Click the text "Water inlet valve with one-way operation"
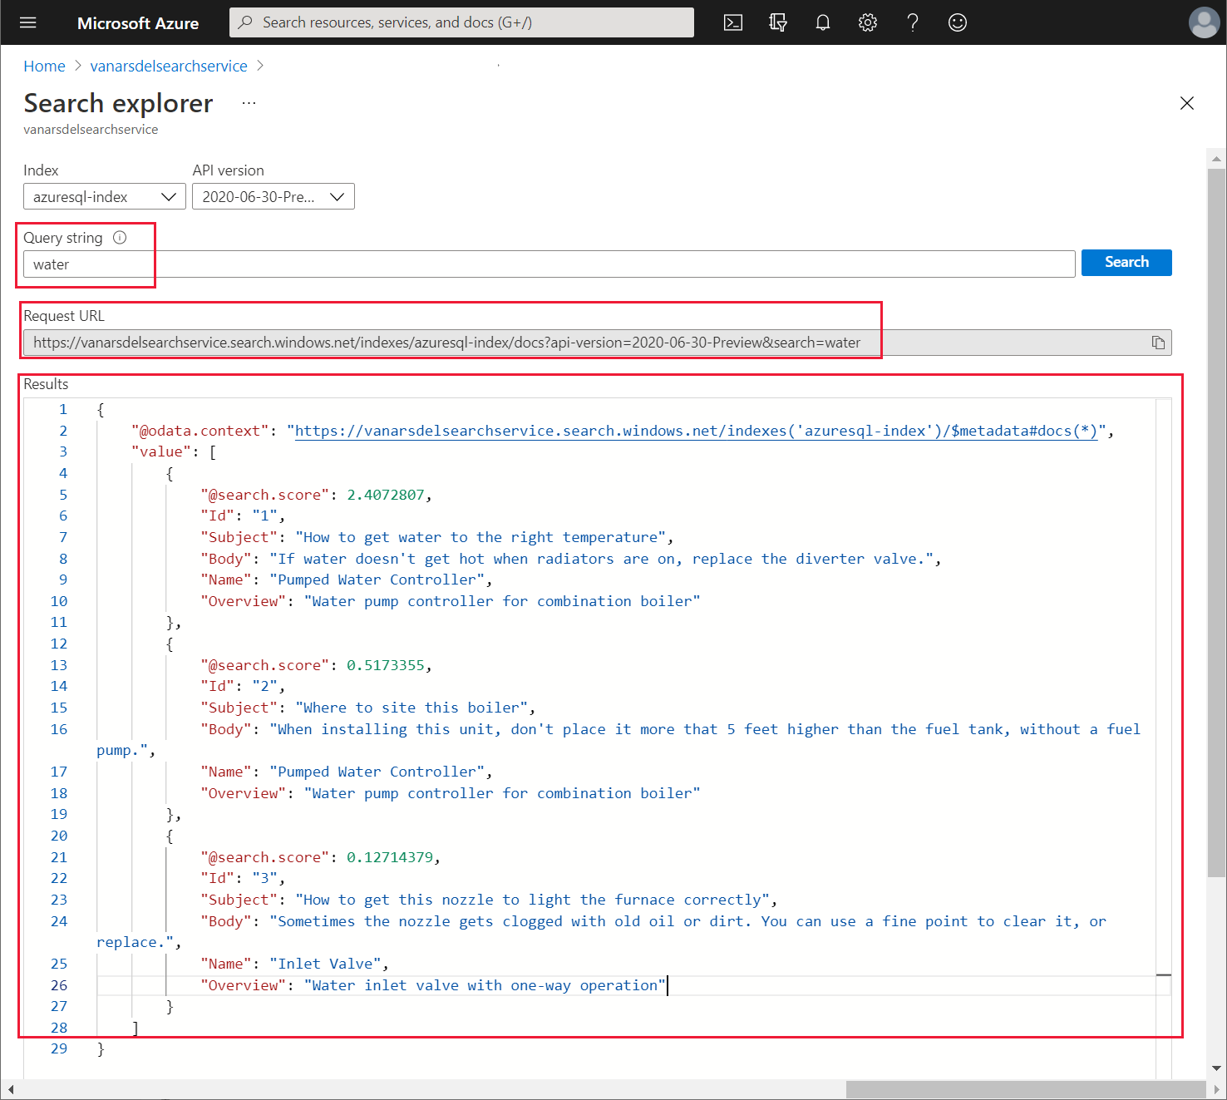 pos(485,985)
